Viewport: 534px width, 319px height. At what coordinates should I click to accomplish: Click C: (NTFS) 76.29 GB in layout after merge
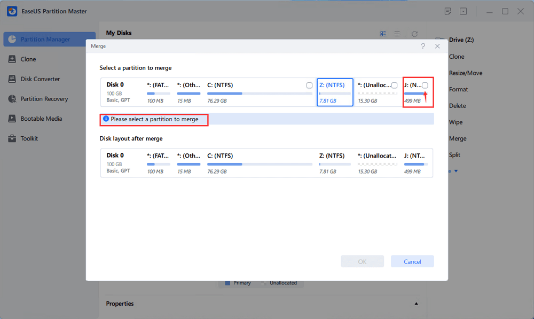(260, 163)
